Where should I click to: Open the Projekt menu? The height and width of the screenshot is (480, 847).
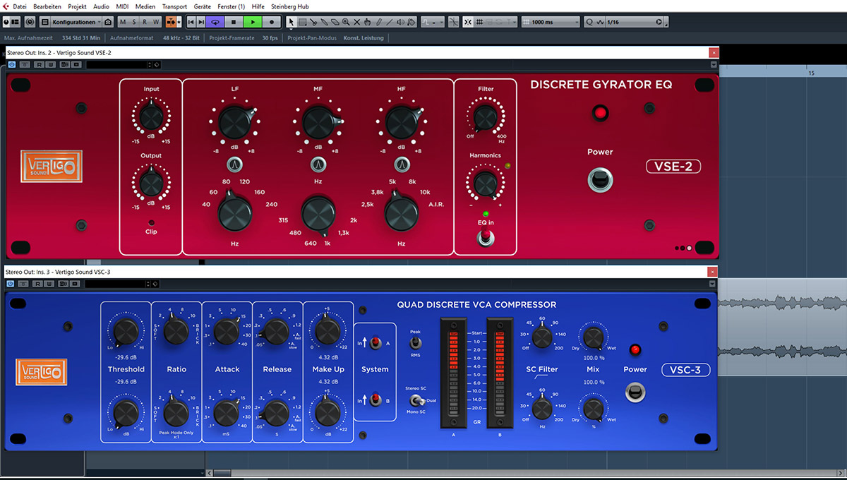(77, 6)
